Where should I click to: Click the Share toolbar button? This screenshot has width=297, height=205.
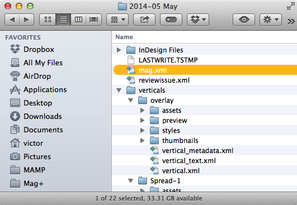[144, 20]
